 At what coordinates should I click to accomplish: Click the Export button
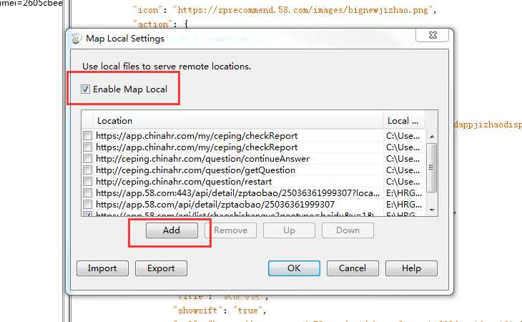(x=161, y=268)
